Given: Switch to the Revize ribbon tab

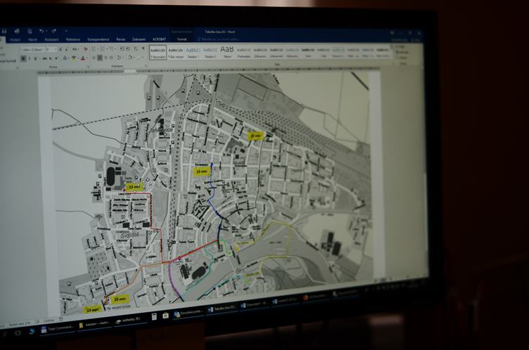Looking at the screenshot, I should pyautogui.click(x=120, y=39).
